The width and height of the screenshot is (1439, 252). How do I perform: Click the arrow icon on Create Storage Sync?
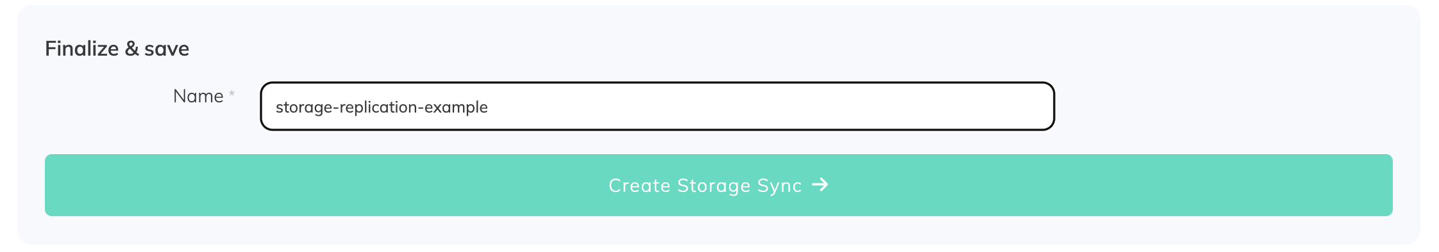(x=820, y=185)
